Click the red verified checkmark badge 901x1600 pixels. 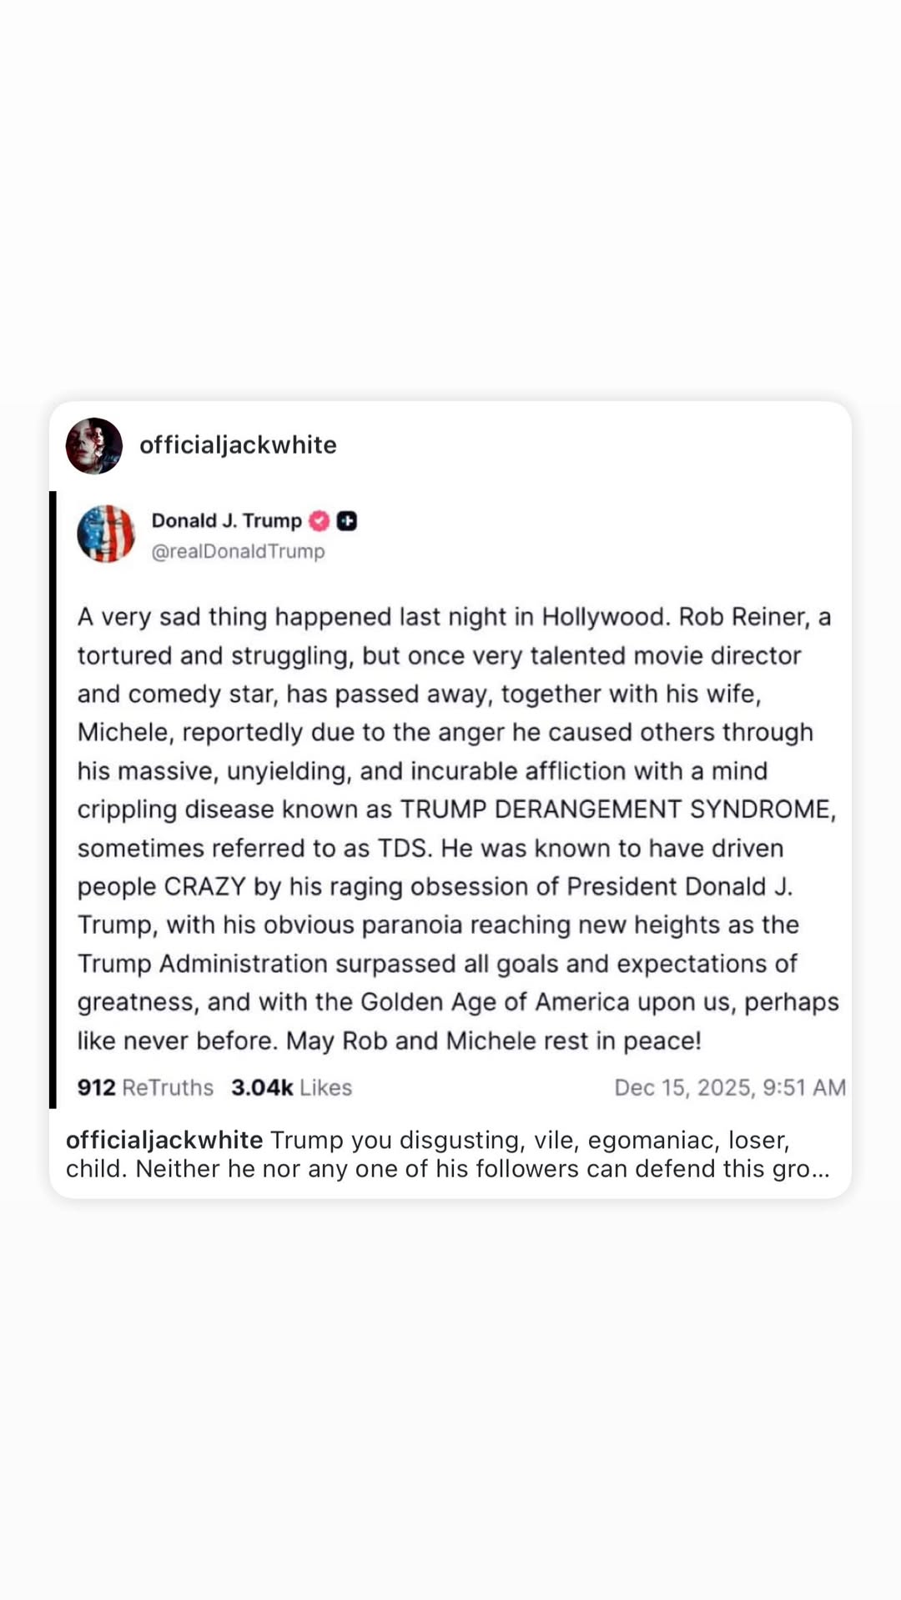(320, 521)
